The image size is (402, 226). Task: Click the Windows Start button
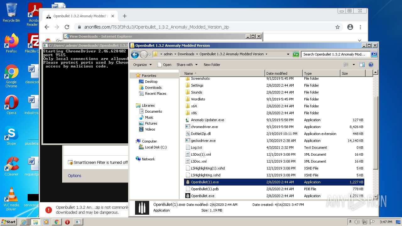click(9, 222)
